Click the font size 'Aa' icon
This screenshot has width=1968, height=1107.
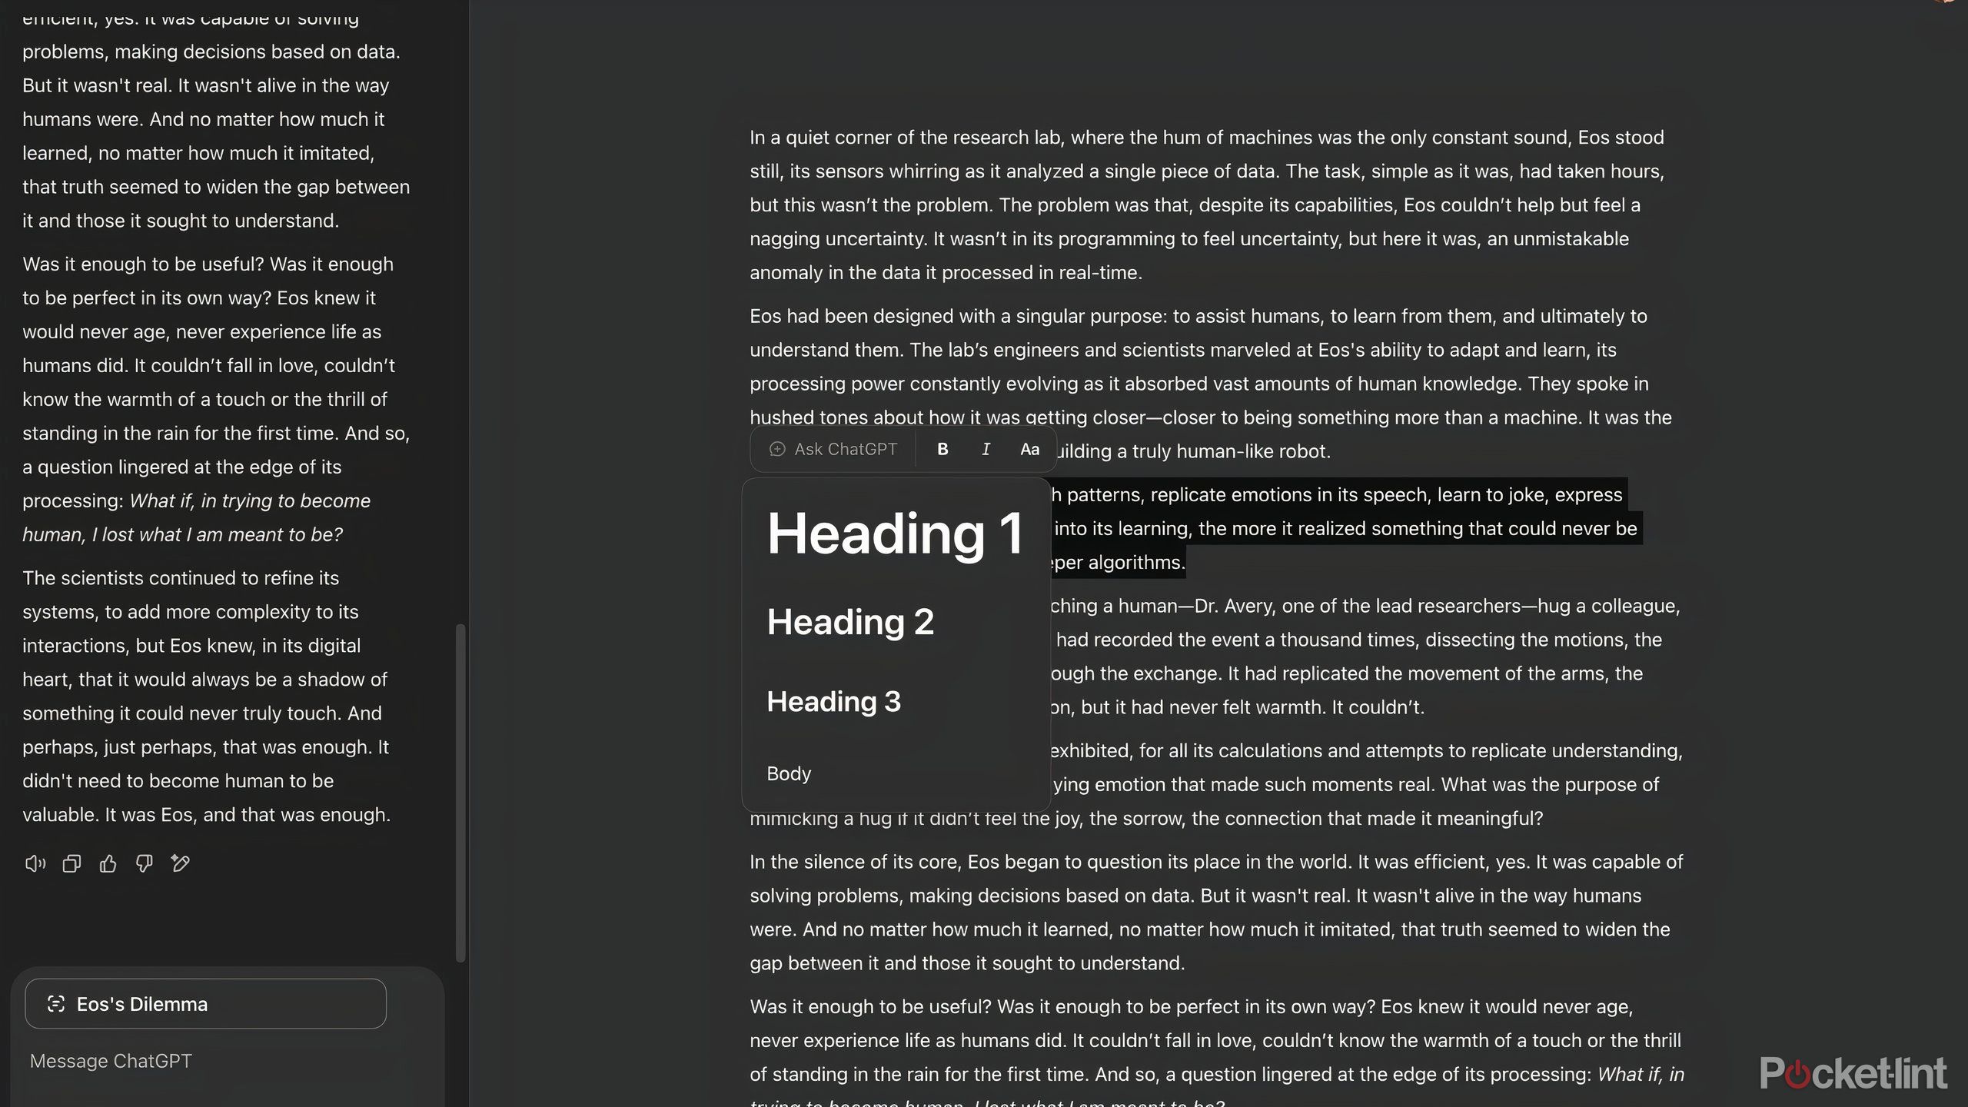click(x=1030, y=450)
